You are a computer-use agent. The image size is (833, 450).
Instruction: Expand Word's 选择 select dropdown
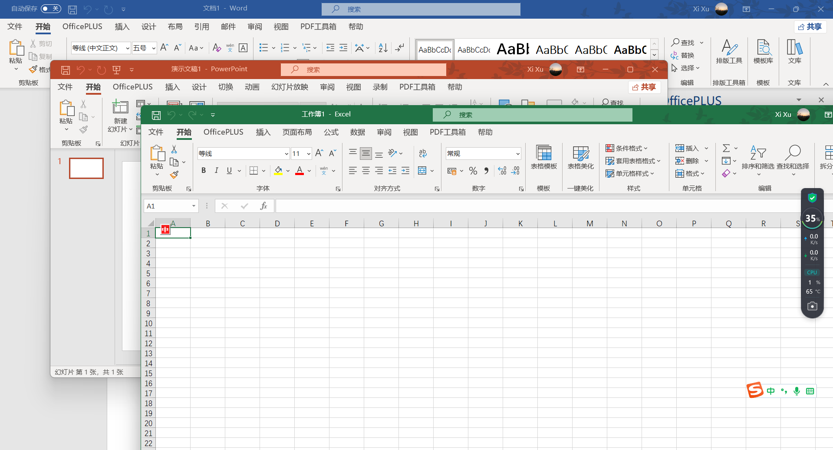pyautogui.click(x=685, y=68)
